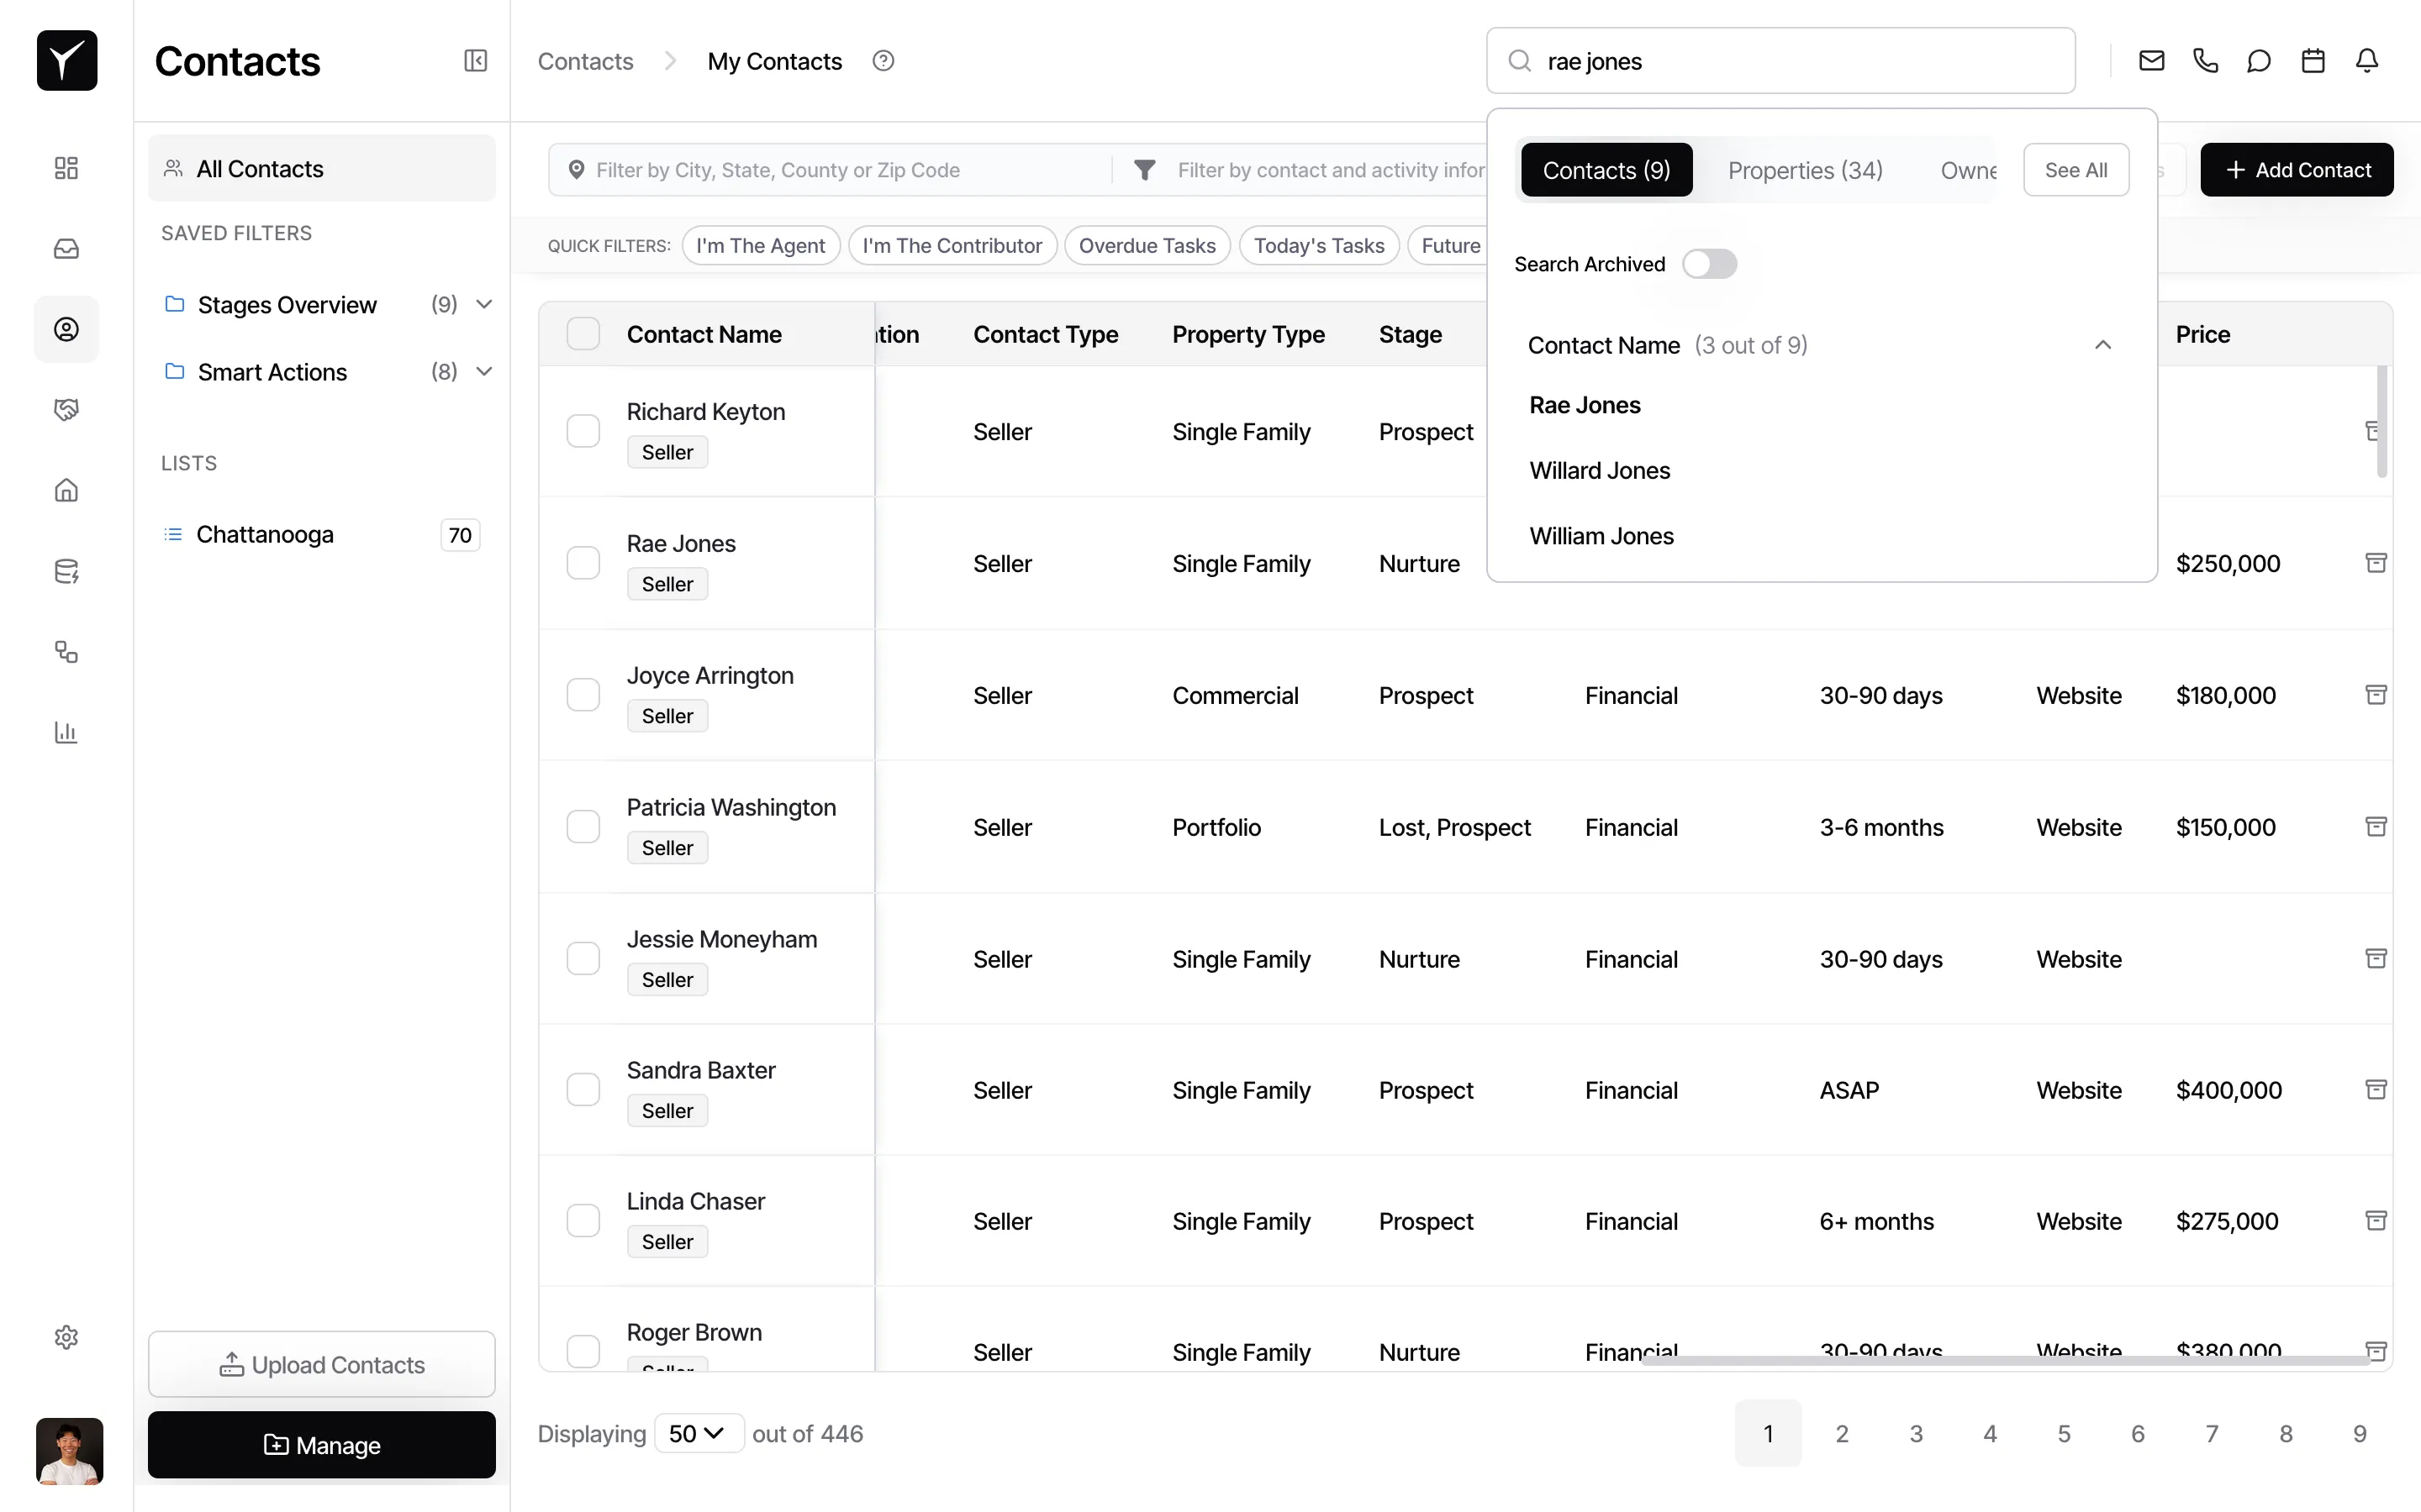
Task: Open the analytics reports icon in sidebar
Action: 66,732
